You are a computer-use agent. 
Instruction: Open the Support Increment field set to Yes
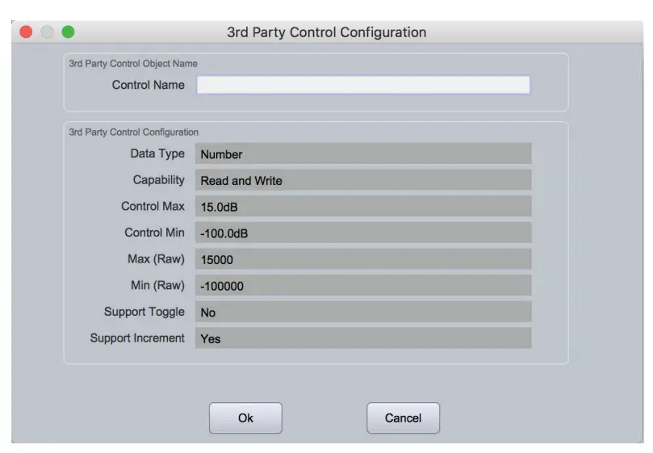(363, 338)
